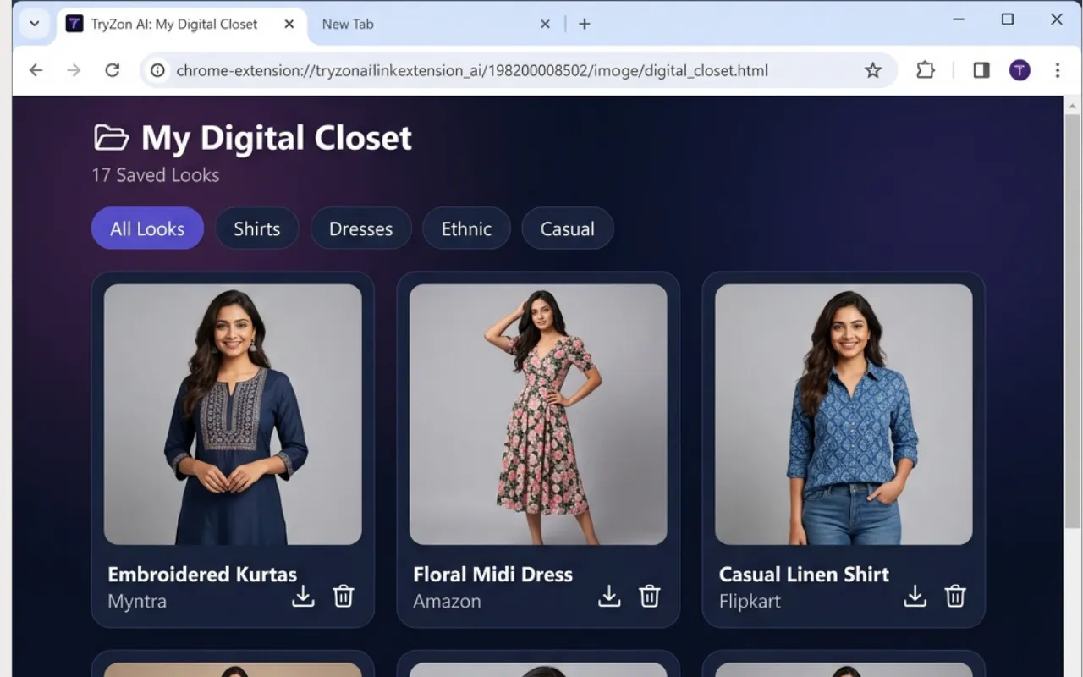Open the Embroidered Kurtas photo thumbnail
Screen dimensions: 1083x677
(x=233, y=415)
